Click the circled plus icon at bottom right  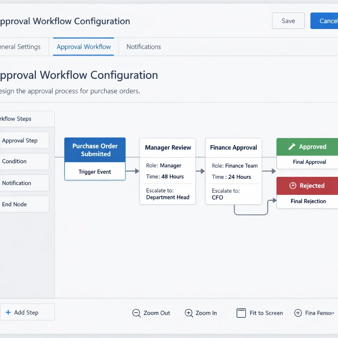point(298,313)
